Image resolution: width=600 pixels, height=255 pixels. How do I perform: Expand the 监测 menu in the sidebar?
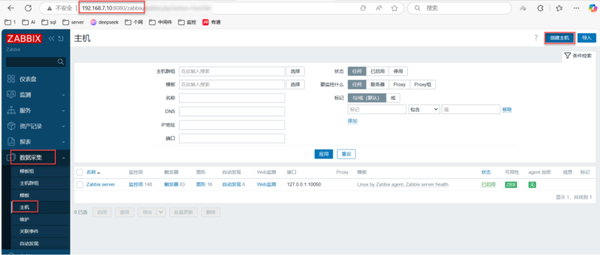click(35, 94)
